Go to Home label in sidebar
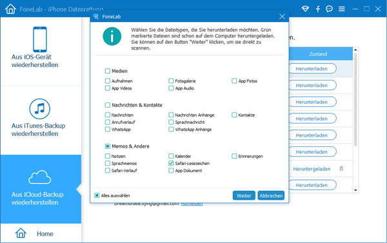The image size is (387, 243). point(45,233)
